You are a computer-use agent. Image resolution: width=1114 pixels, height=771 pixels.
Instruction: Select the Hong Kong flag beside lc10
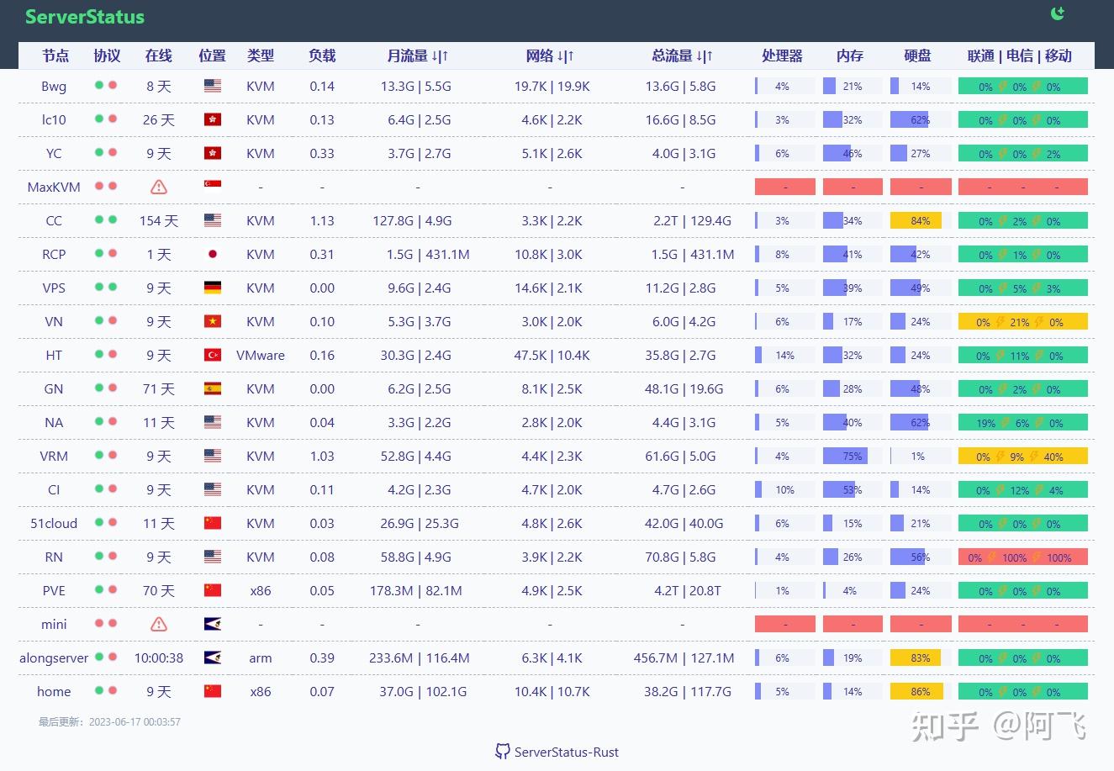pyautogui.click(x=213, y=119)
